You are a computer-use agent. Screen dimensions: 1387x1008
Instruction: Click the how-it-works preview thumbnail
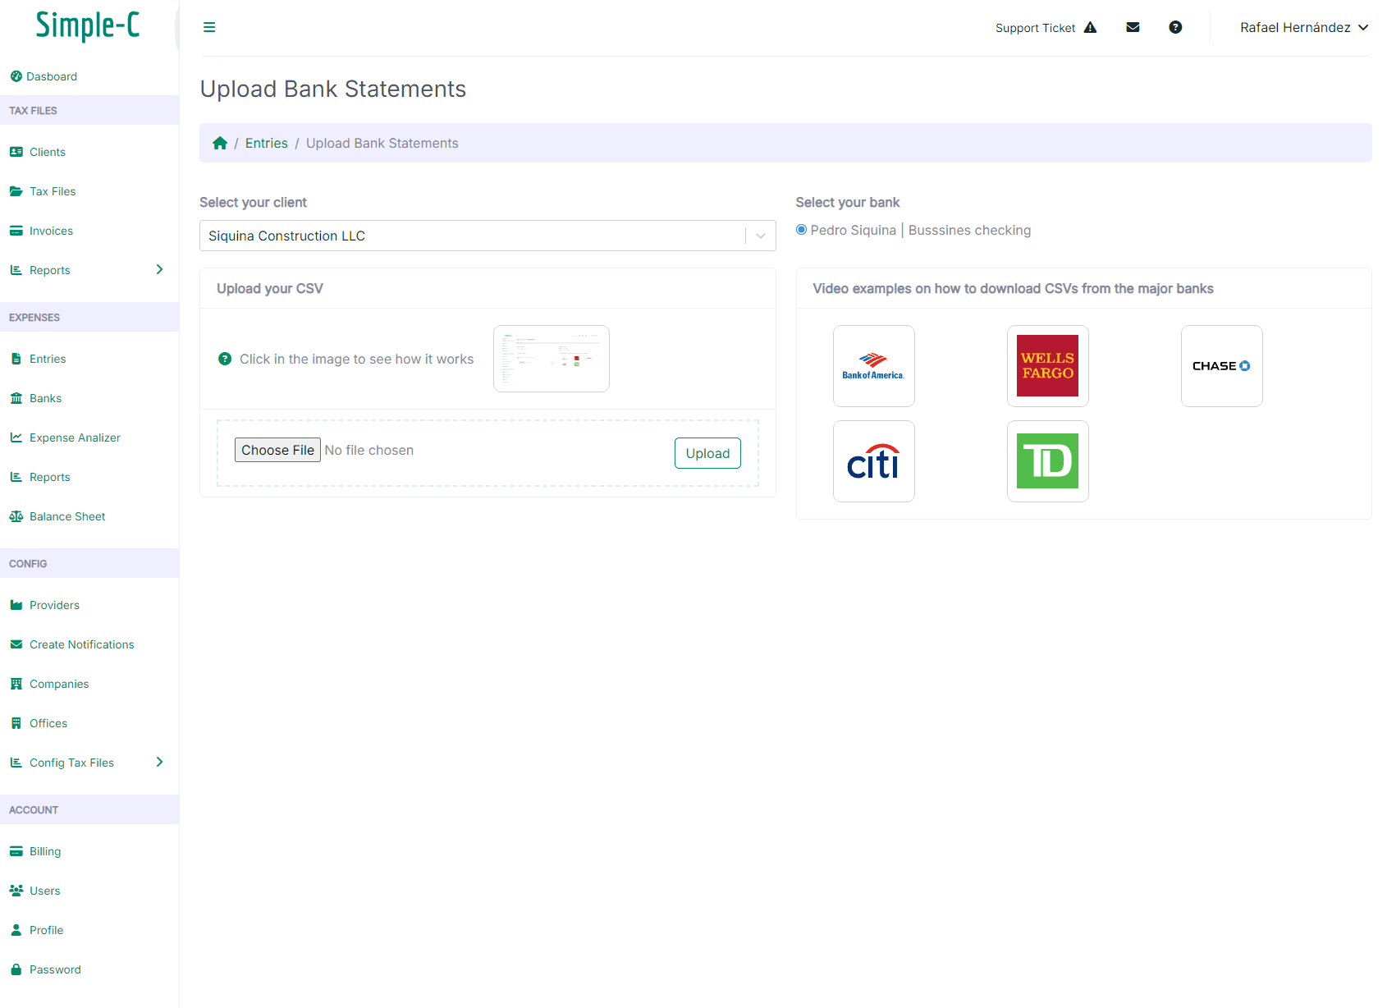[551, 359]
